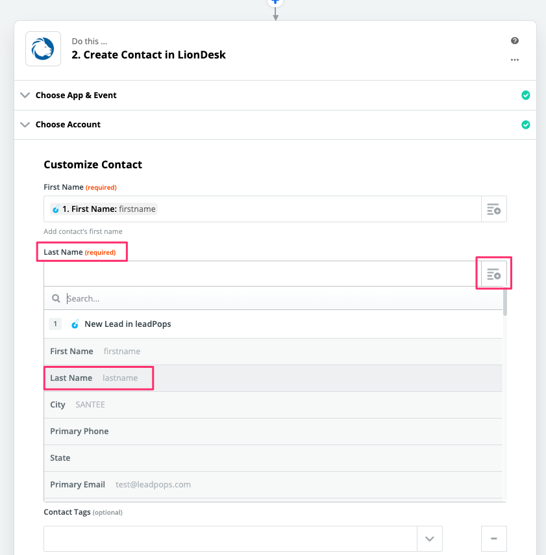This screenshot has width=546, height=555.
Task: Click the leadPops icon in First Name pill
Action: (56, 209)
